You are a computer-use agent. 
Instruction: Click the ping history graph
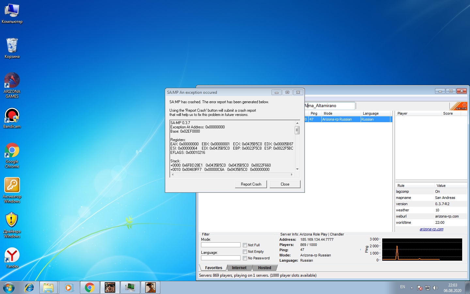[x=422, y=250]
